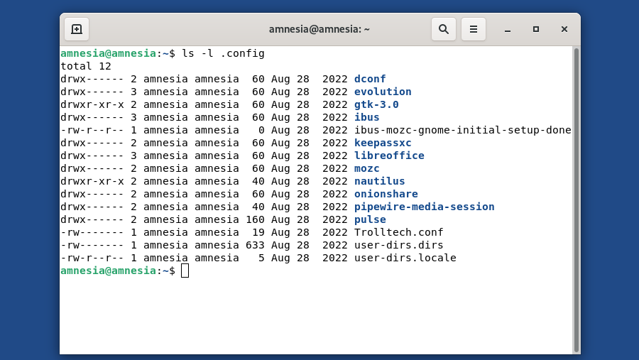The image size is (639, 360).
Task: Click the libreoffice directory name
Action: pyautogui.click(x=389, y=156)
